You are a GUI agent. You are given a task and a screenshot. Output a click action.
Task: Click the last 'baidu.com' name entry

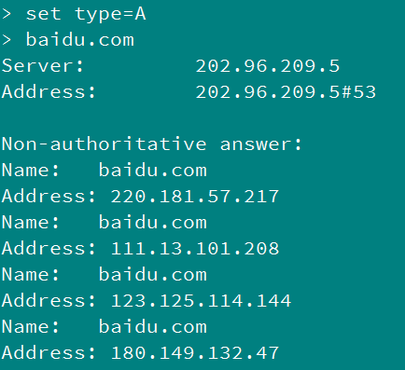[x=153, y=327]
